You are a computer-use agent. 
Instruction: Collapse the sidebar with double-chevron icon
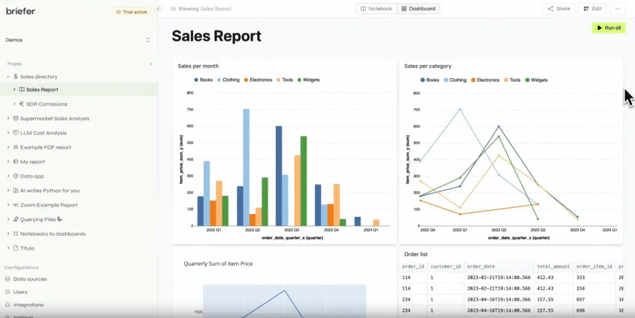(x=158, y=9)
